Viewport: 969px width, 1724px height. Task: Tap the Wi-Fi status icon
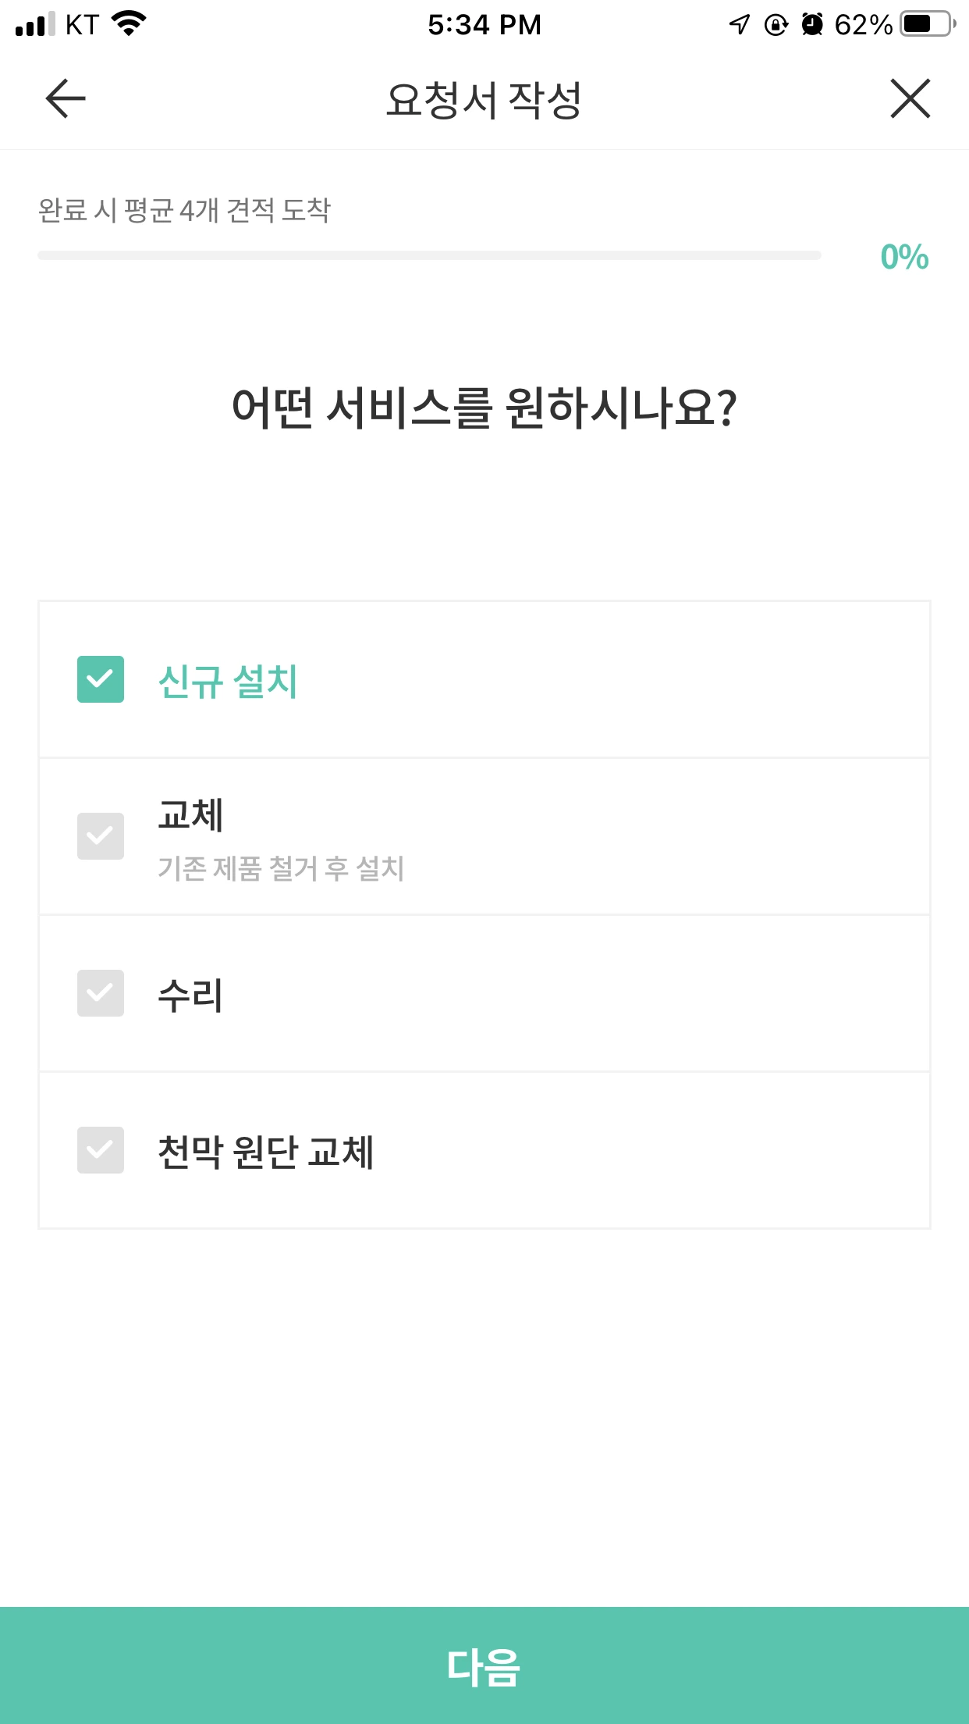click(x=129, y=23)
